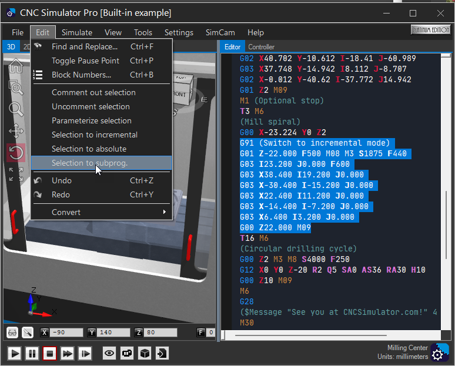Screen dimensions: 455x366
Task: Expand the Convert submenu
Action: coord(102,212)
